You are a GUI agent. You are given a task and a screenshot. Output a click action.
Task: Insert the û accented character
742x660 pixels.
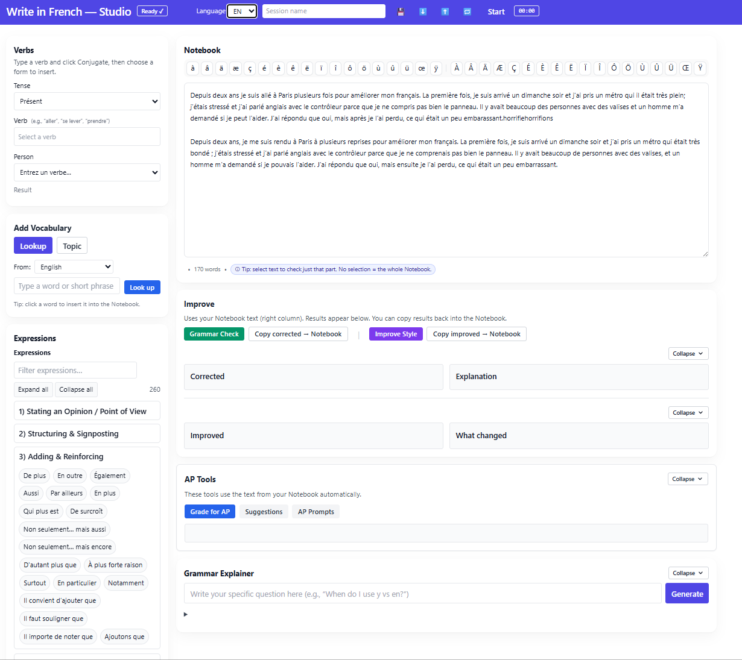393,68
